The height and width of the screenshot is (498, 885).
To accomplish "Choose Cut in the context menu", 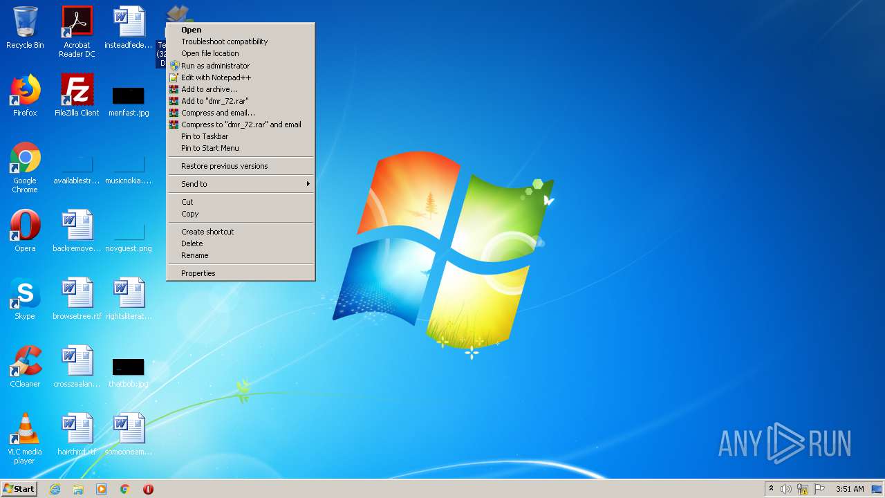I will point(241,202).
